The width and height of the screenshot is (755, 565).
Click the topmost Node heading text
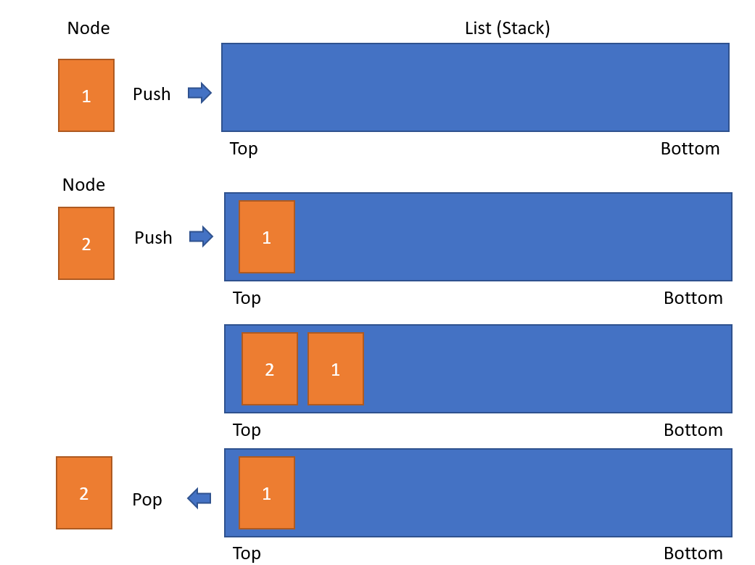point(88,28)
